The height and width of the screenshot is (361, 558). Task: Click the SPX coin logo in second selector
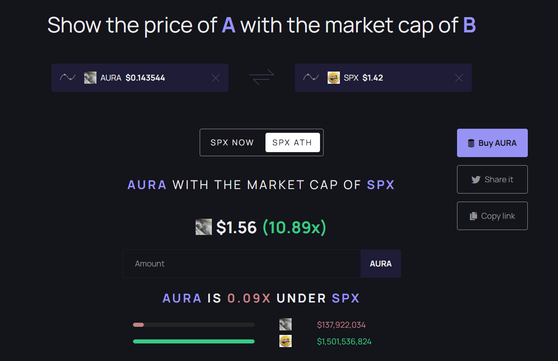[x=334, y=78]
